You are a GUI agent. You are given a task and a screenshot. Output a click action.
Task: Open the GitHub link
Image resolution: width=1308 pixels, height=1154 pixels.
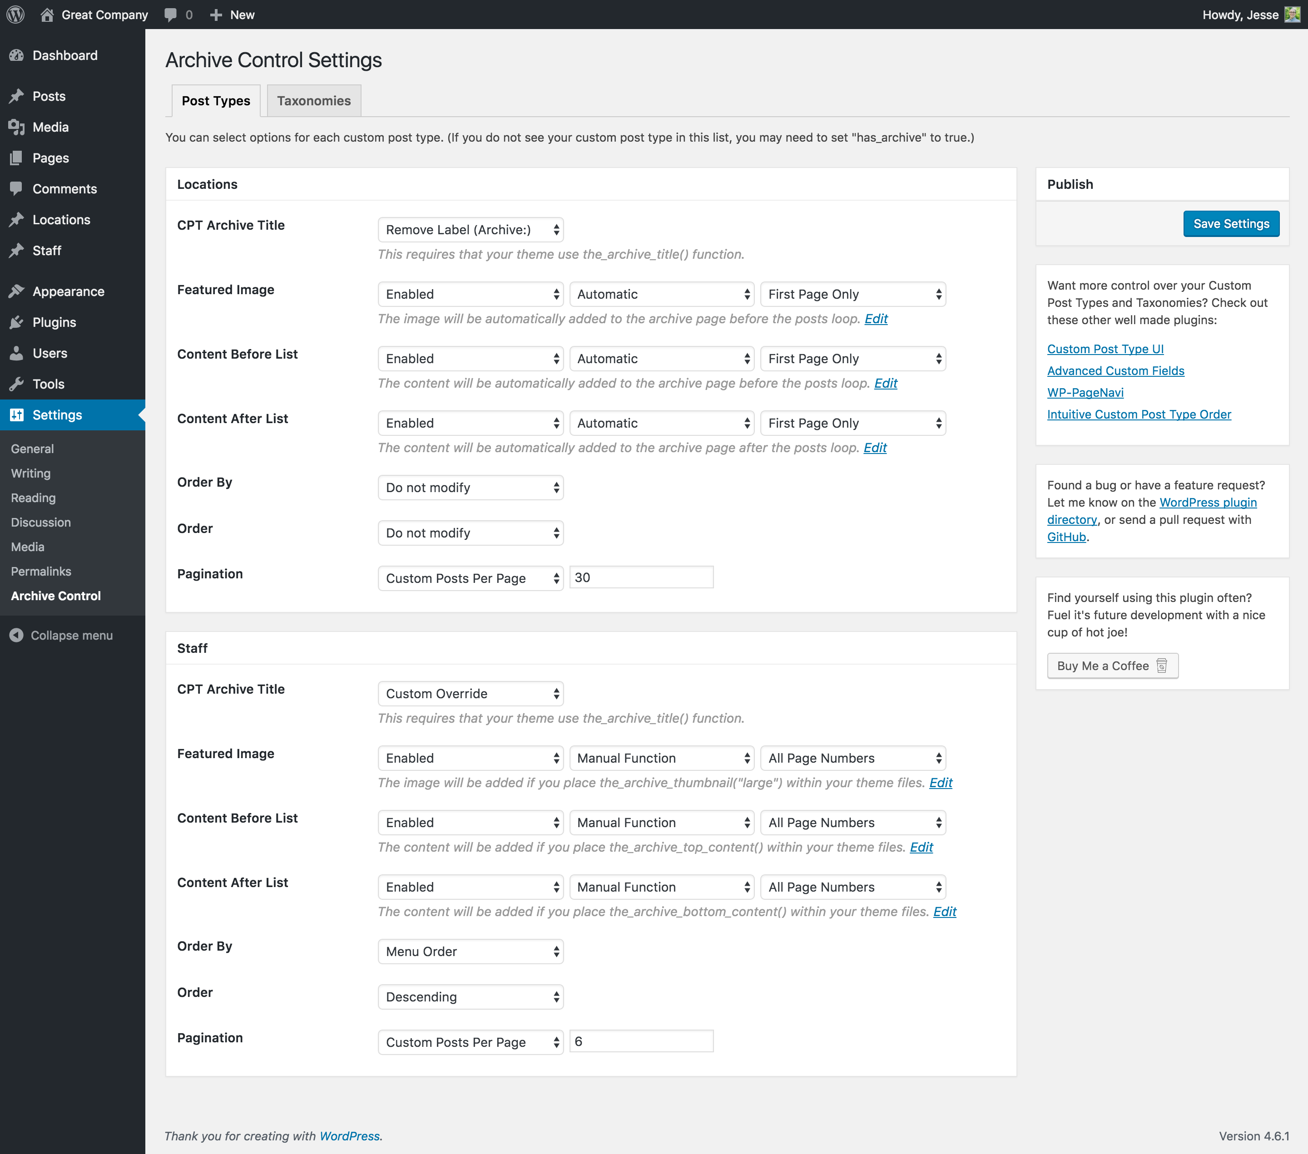pyautogui.click(x=1066, y=538)
